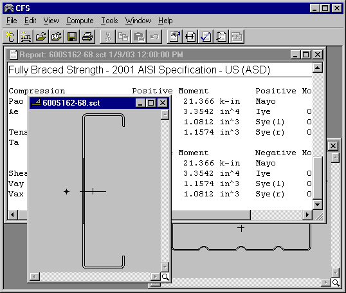Click the Fully Braced Strength heading
This screenshot has width=346, height=293.
coord(139,70)
